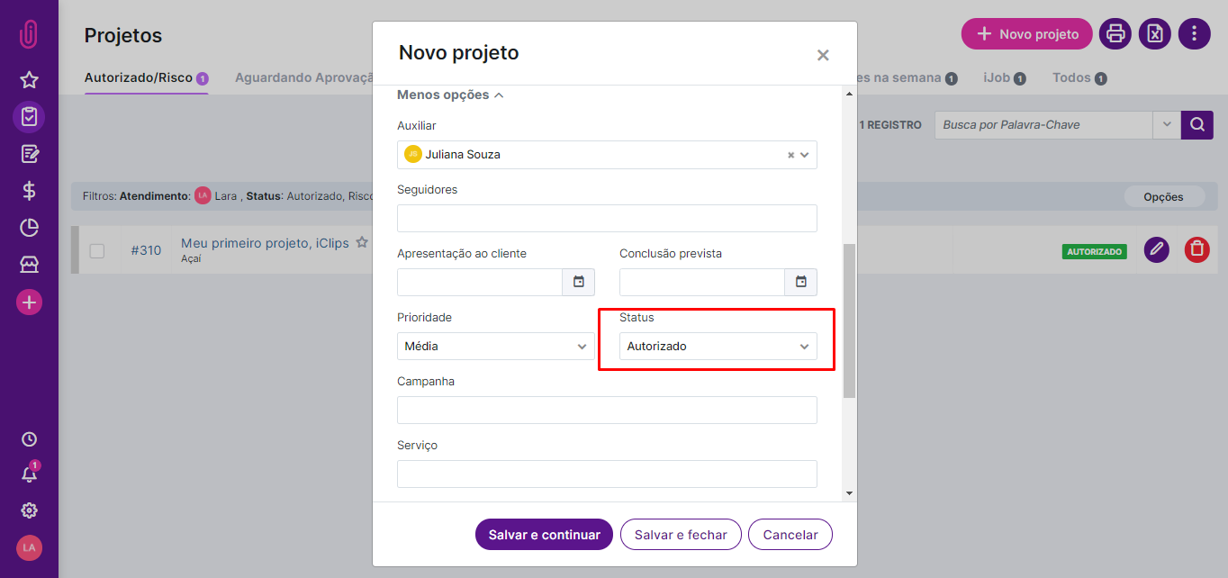The height and width of the screenshot is (578, 1228).
Task: Click the print projects icon
Action: [x=1115, y=34]
